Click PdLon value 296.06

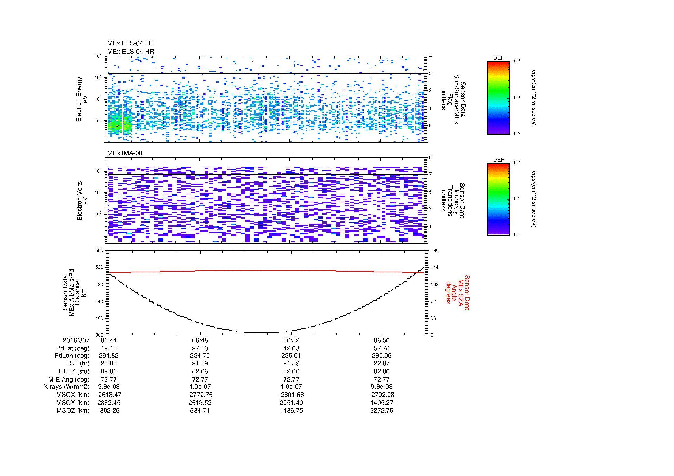point(382,356)
